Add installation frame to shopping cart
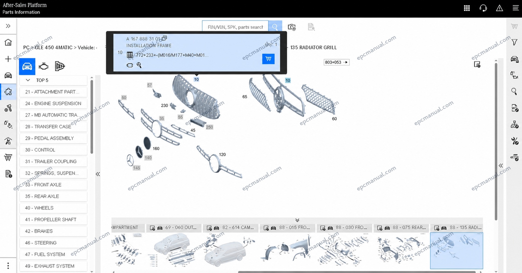522x273 pixels. (x=268, y=59)
